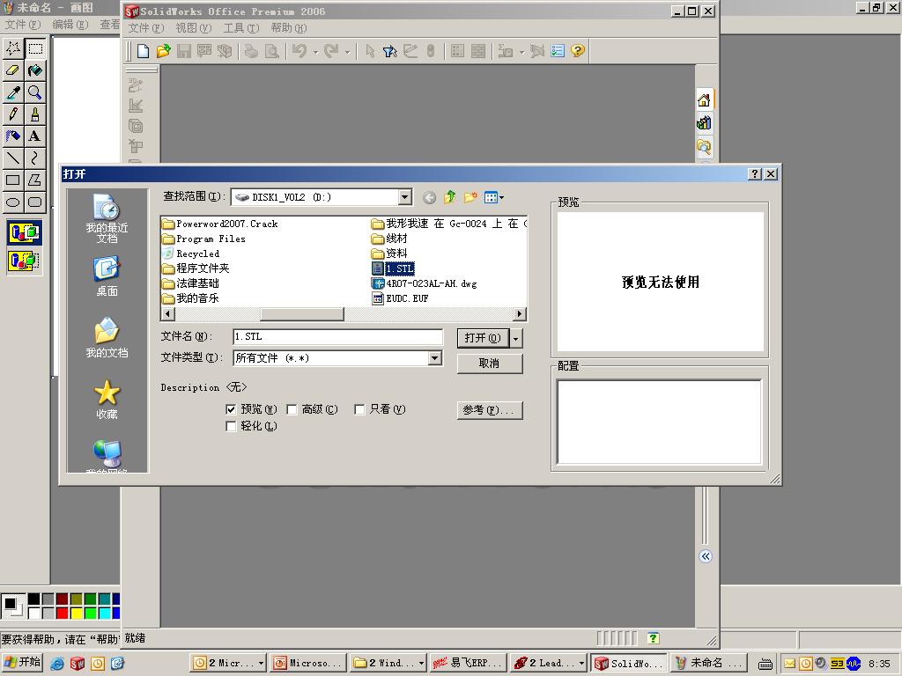The image size is (902, 676).
Task: Click the file list horizontal scrollbar thumb
Action: pyautogui.click(x=302, y=314)
